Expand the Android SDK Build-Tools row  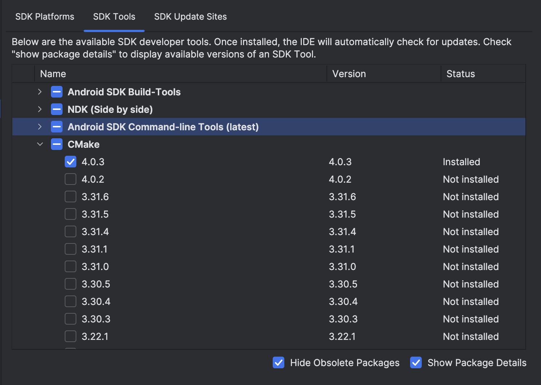click(x=40, y=92)
